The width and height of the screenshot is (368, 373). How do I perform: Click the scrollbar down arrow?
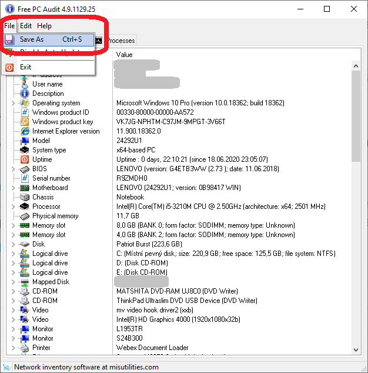tap(356, 350)
